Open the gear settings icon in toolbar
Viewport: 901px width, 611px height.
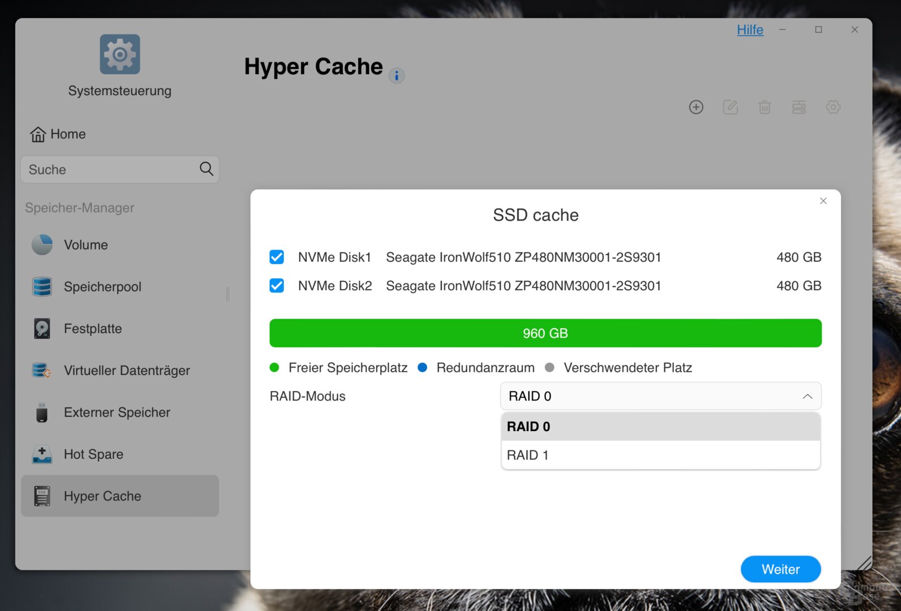pos(833,107)
